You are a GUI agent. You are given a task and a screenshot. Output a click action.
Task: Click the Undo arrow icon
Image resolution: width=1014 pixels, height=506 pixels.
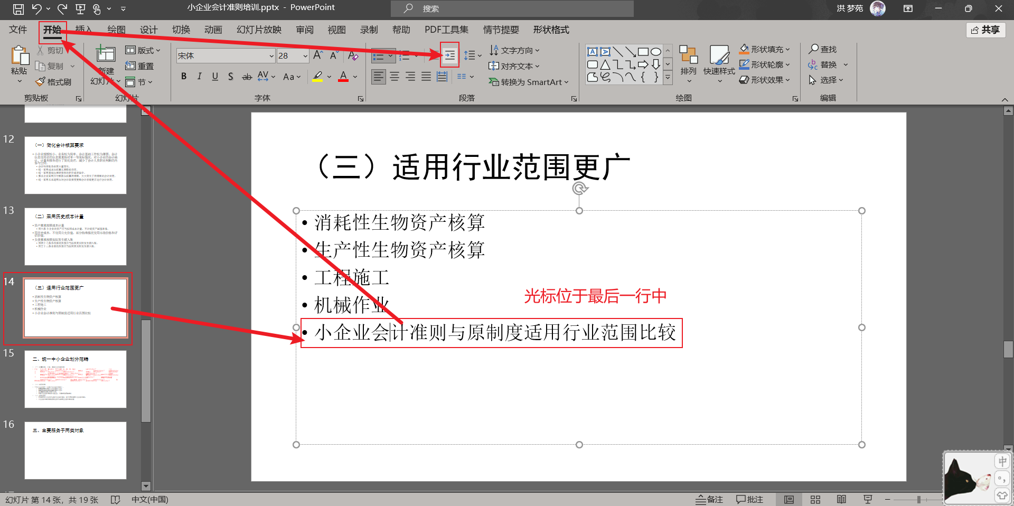point(36,8)
